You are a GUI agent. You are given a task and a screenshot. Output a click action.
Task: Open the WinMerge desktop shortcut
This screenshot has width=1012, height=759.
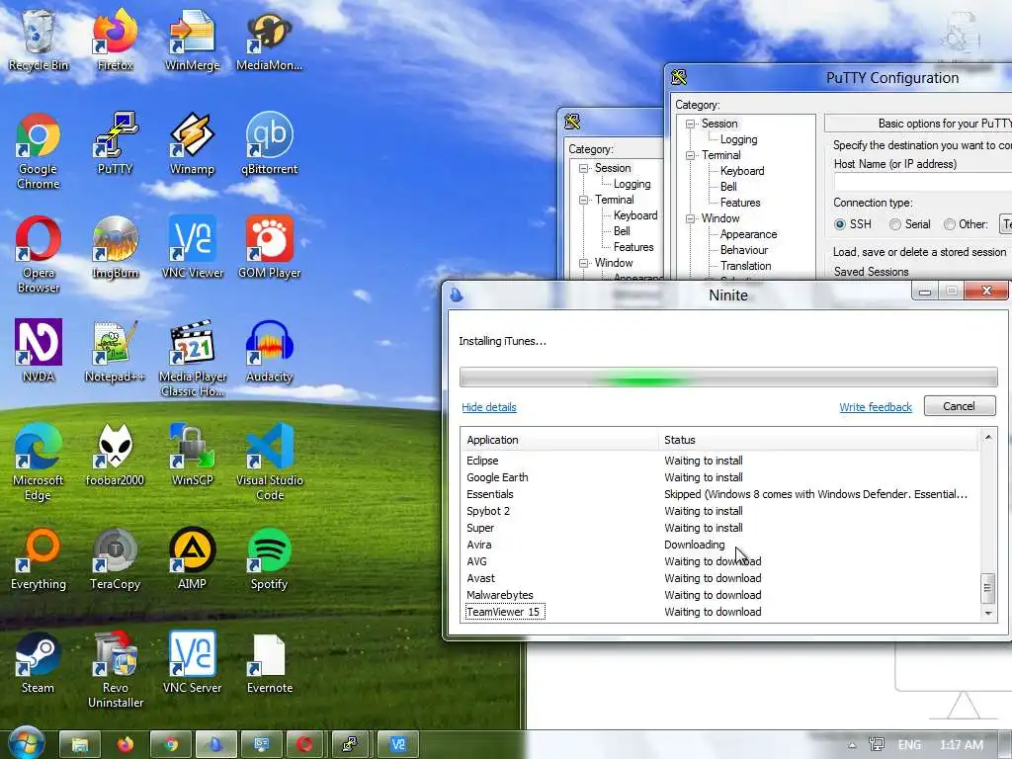[x=193, y=39]
